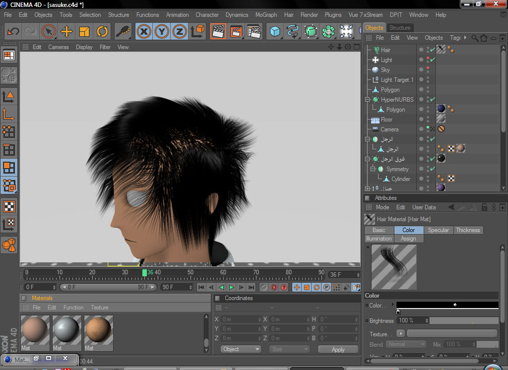Select the Live Selection tool
Viewport: 508px width, 370px height.
tap(49, 31)
